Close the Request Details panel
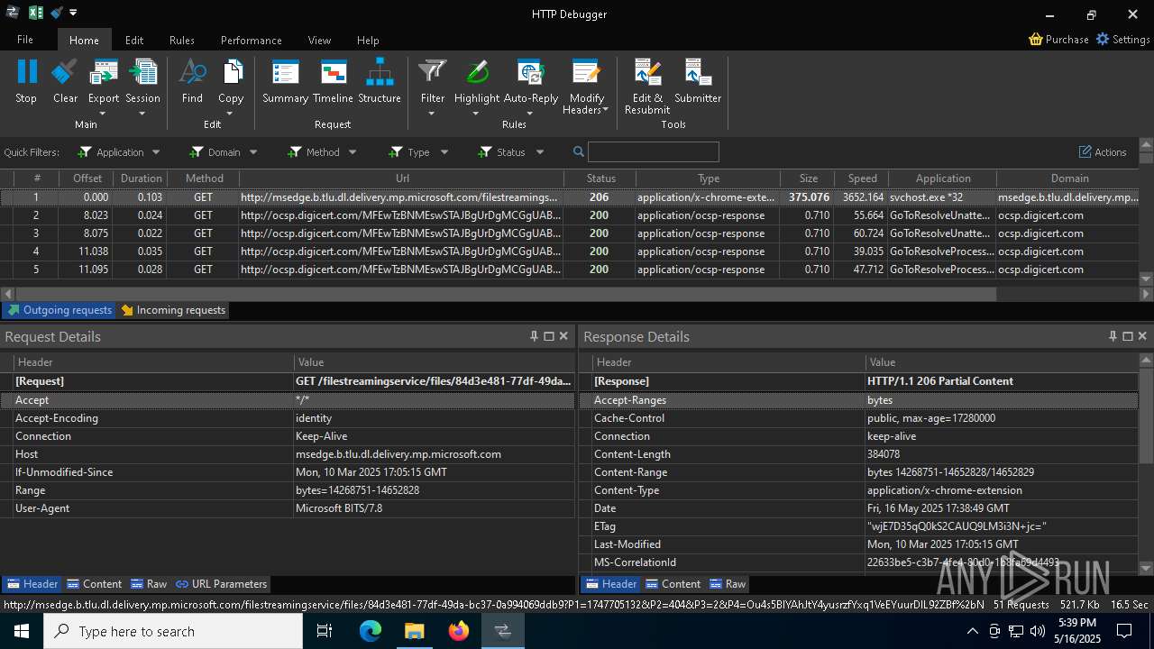The height and width of the screenshot is (649, 1154). (x=563, y=336)
